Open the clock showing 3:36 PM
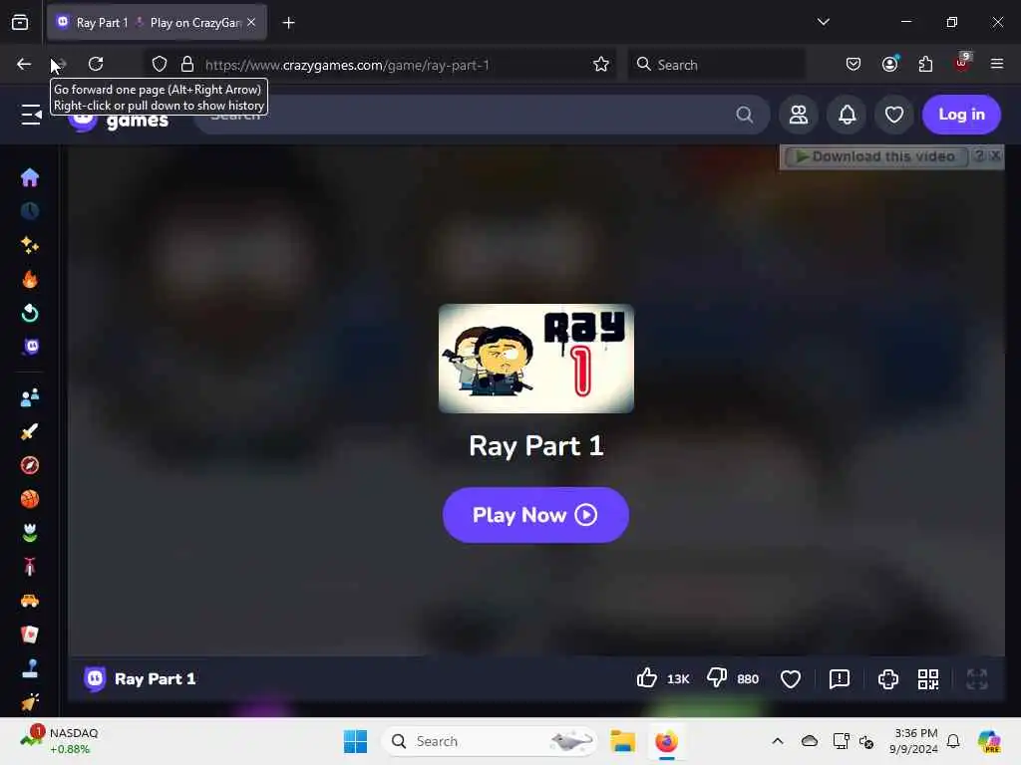 (914, 741)
